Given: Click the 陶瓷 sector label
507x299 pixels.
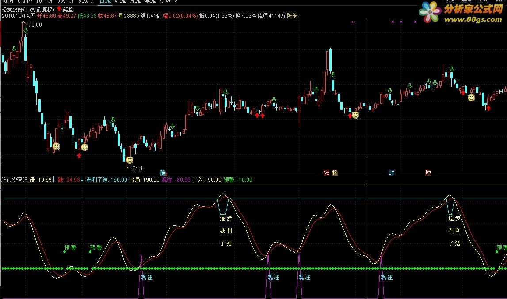Looking at the screenshot, I should [292, 15].
